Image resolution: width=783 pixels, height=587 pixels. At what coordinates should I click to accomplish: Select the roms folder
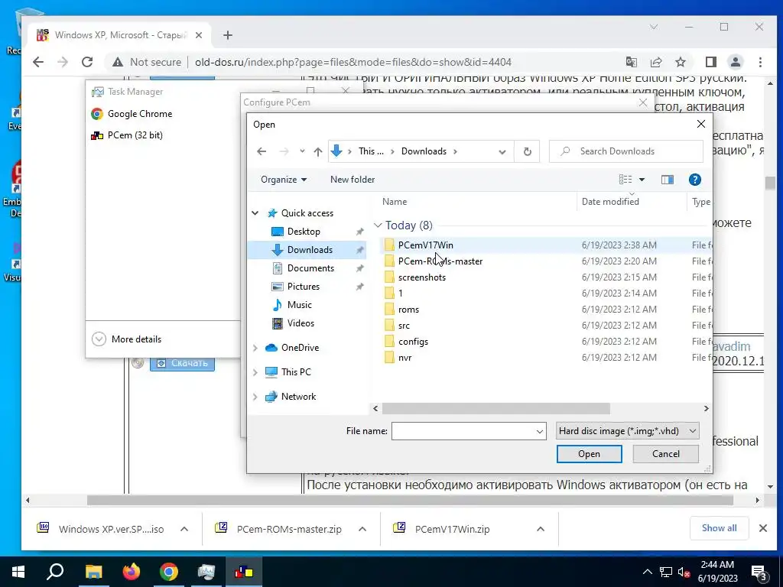point(408,310)
